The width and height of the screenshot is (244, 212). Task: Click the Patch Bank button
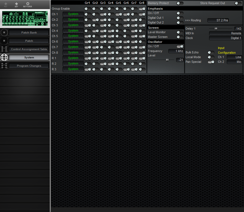click(x=29, y=32)
